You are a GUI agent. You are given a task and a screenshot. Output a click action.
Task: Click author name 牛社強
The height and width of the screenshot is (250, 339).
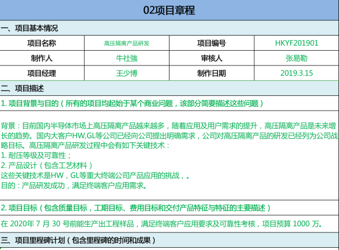point(127,58)
